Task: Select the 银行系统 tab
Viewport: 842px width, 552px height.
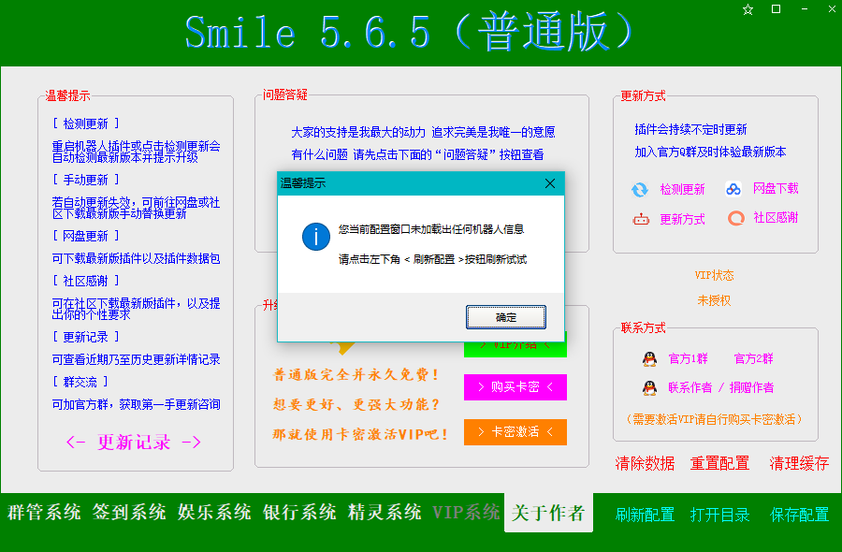Action: pos(299,513)
